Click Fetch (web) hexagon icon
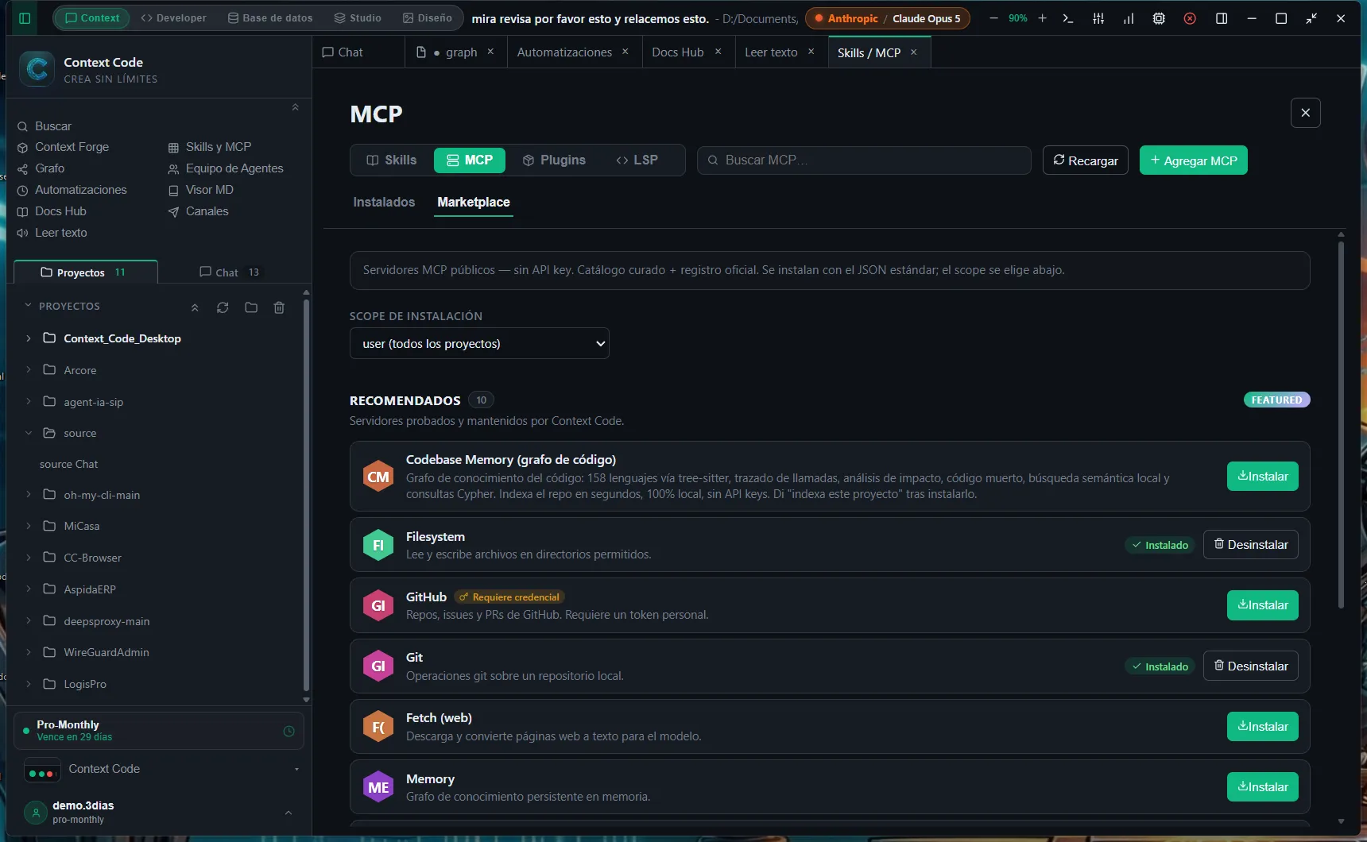This screenshot has height=842, width=1367. [x=378, y=727]
